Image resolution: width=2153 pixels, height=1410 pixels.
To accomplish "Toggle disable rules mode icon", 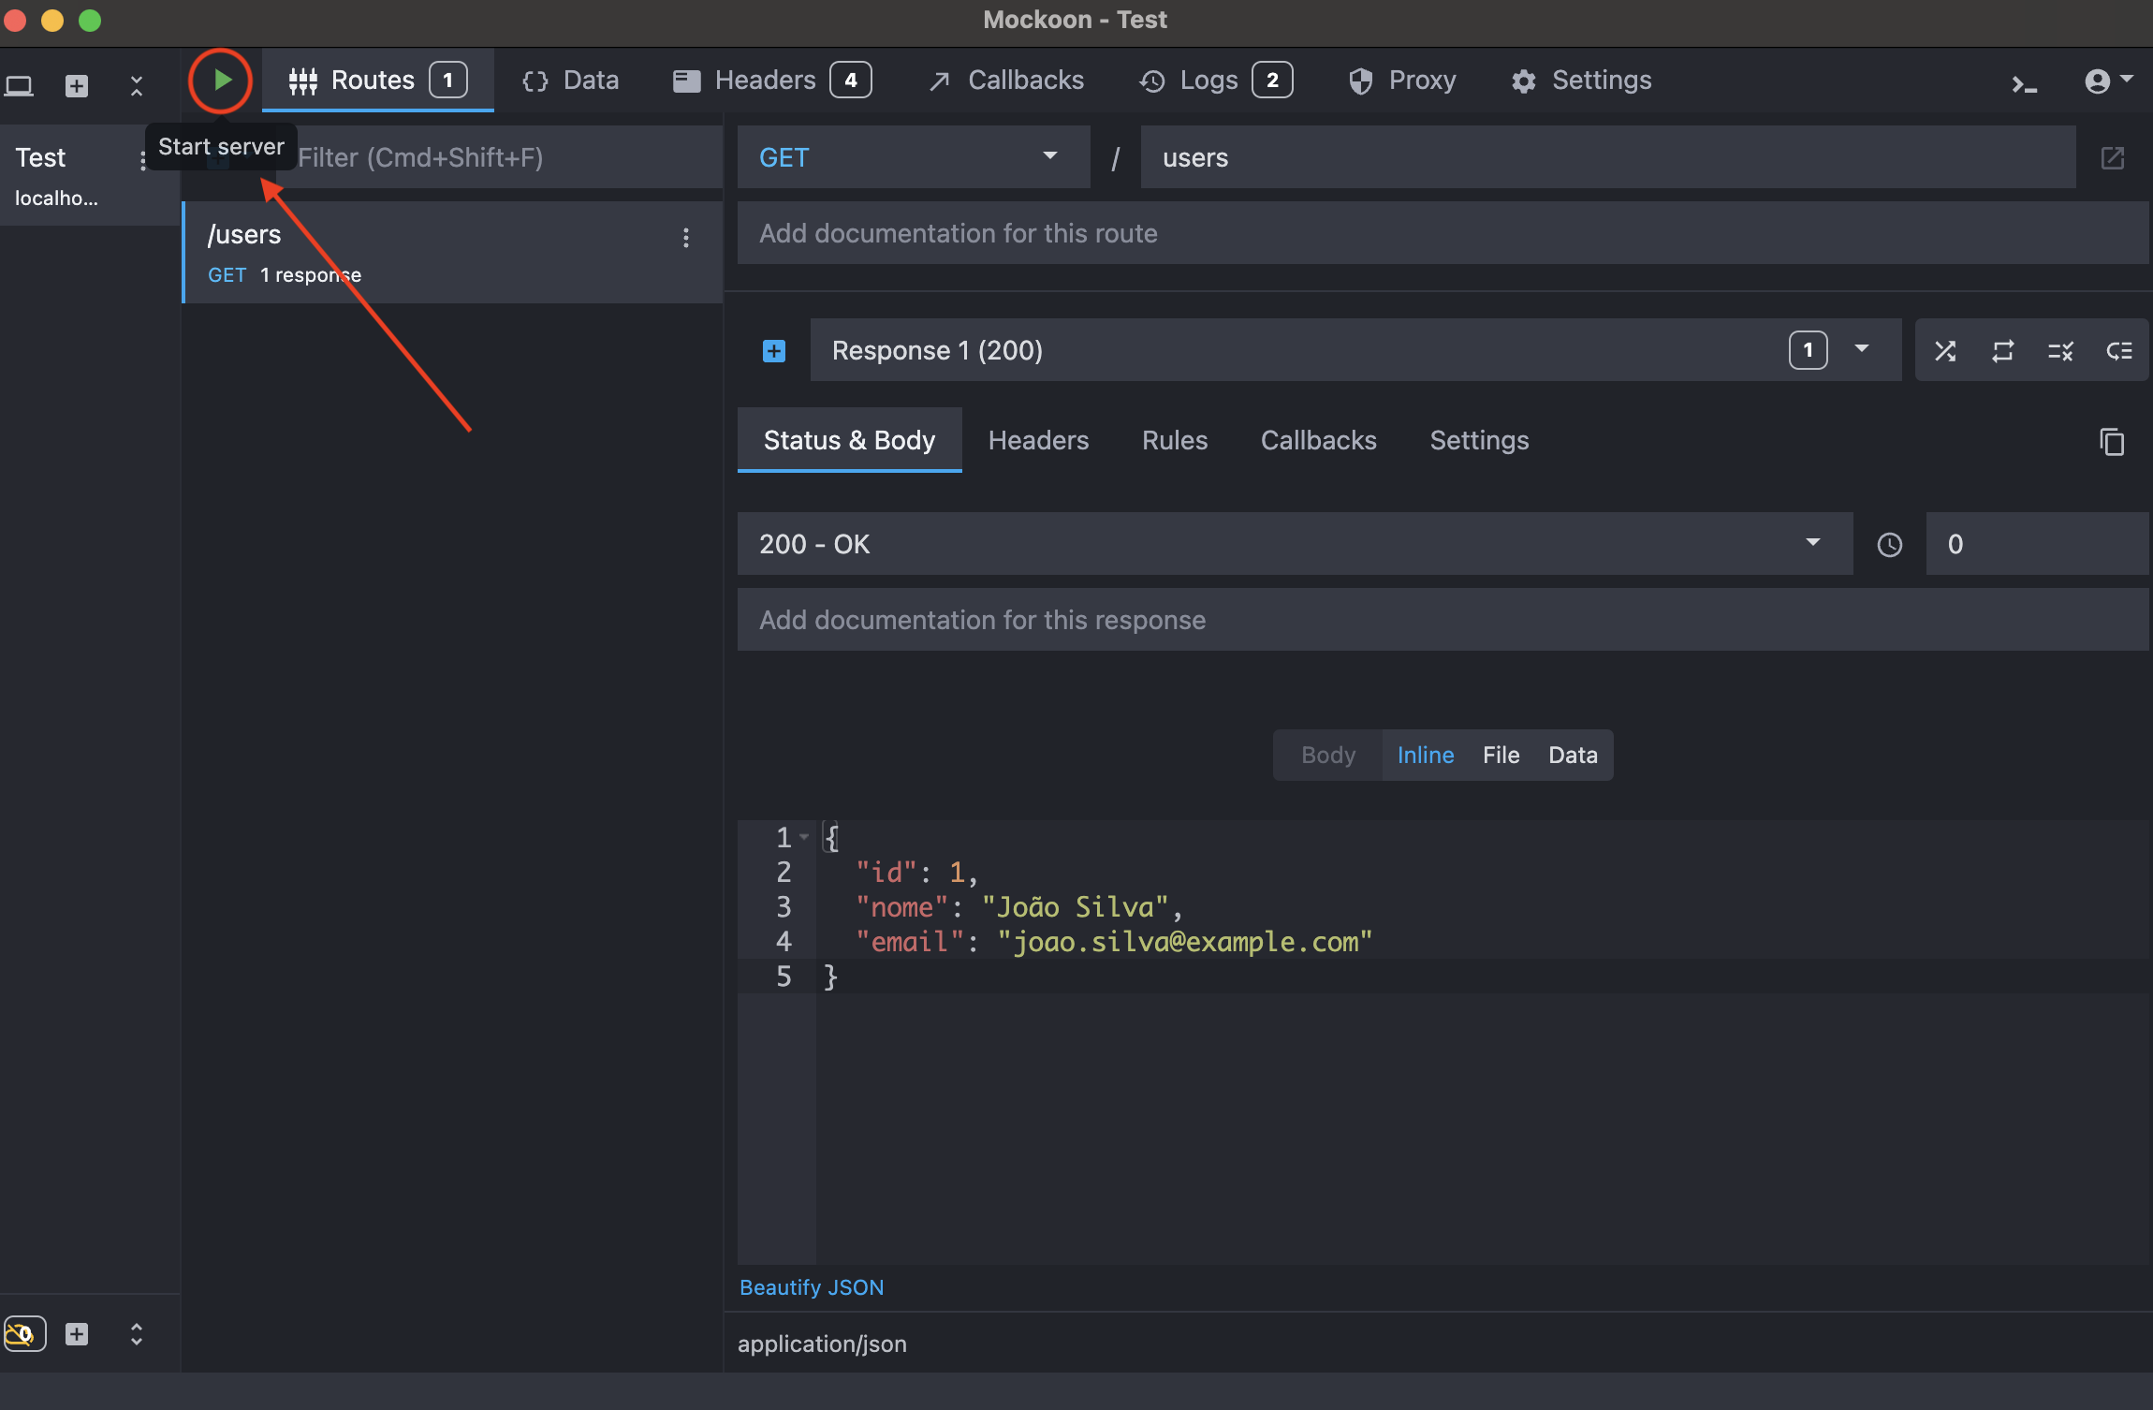I will 2060,351.
